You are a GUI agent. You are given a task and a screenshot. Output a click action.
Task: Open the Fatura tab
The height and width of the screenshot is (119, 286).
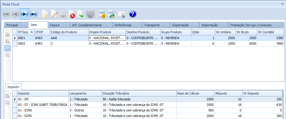point(54,25)
